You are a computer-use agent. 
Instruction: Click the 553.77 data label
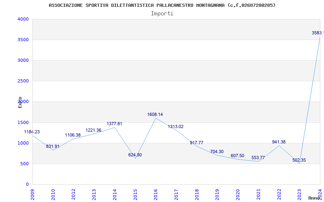[x=258, y=158]
